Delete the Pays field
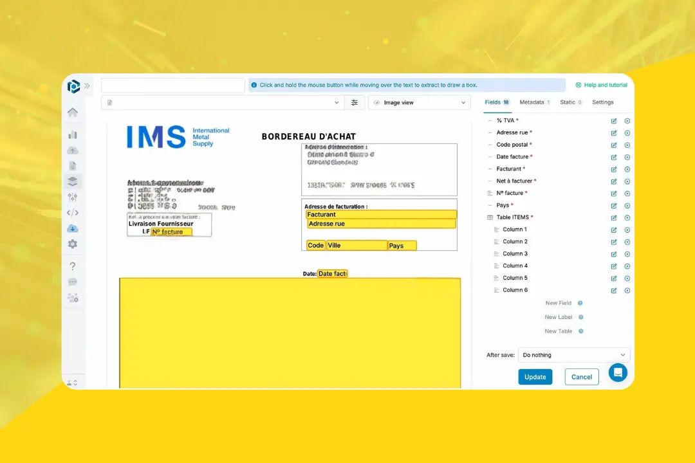Viewport: 695px width, 463px height. click(627, 206)
